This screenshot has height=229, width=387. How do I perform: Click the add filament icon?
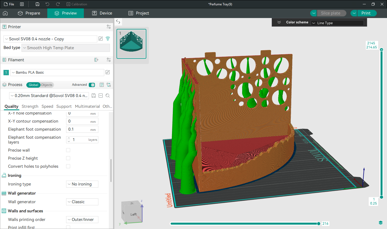coord(96,60)
